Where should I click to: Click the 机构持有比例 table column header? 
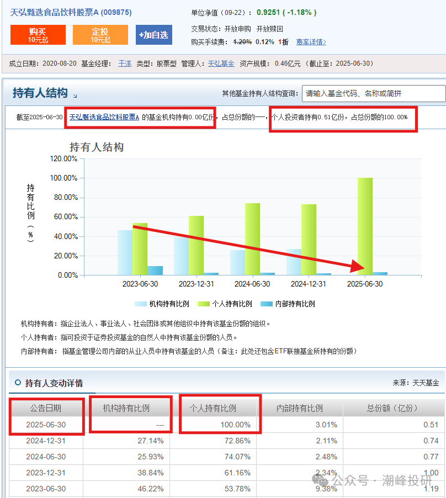(x=126, y=408)
